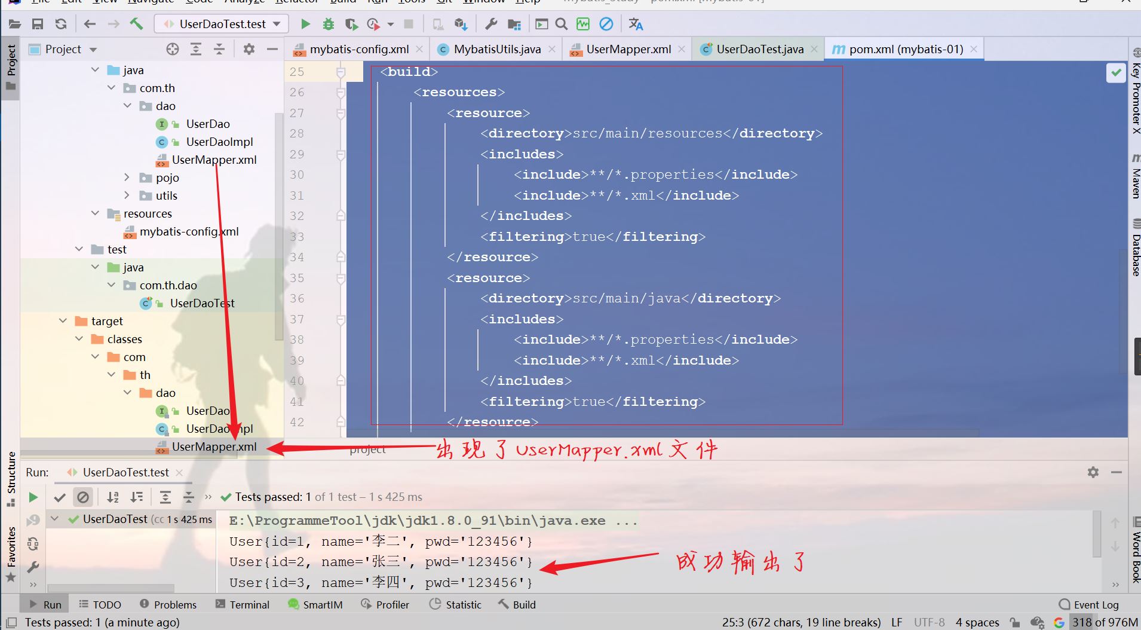Switch to the mybatis-config.xml editor tab
Screen dimensions: 1141x630
tap(358, 49)
